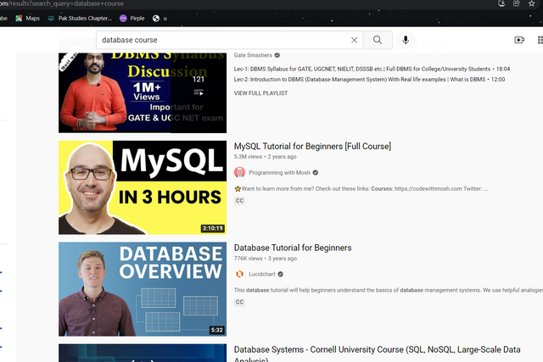Click the magnifying glass search button
This screenshot has width=543, height=362.
pyautogui.click(x=378, y=40)
